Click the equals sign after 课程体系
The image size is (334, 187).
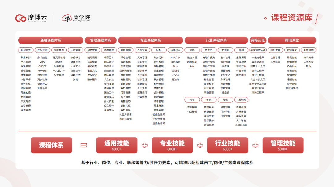tap(83, 145)
